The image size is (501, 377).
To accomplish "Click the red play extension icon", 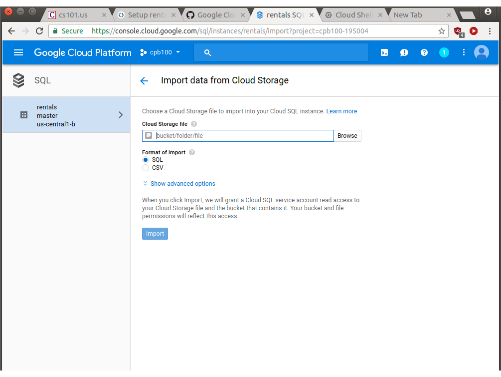I will coord(474,31).
